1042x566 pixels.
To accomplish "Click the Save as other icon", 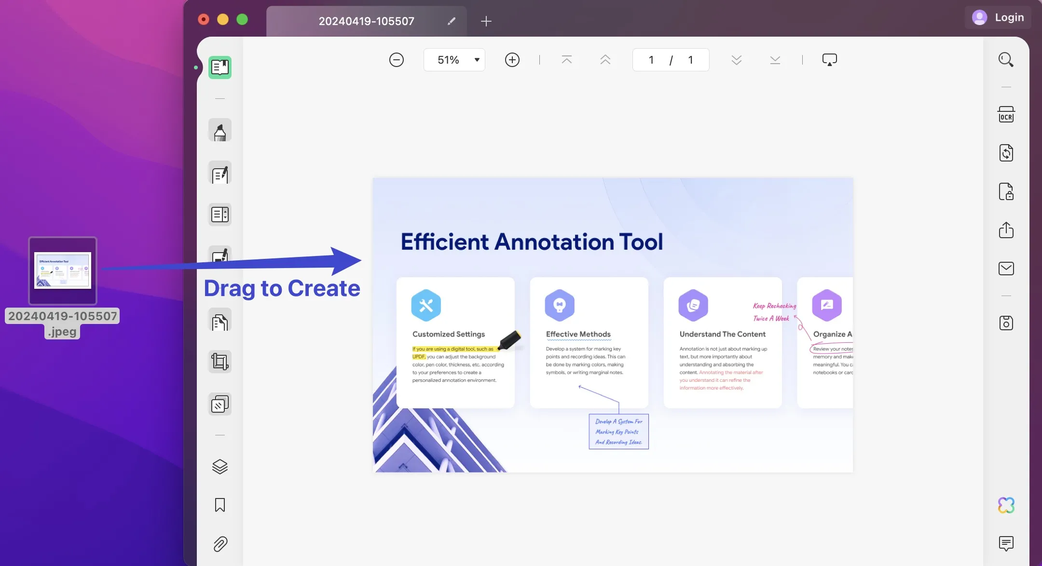I will point(1006,323).
